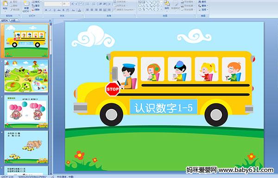278x178 pixels.
Task: Click the Quick Styles icon
Action: [x=176, y=5]
